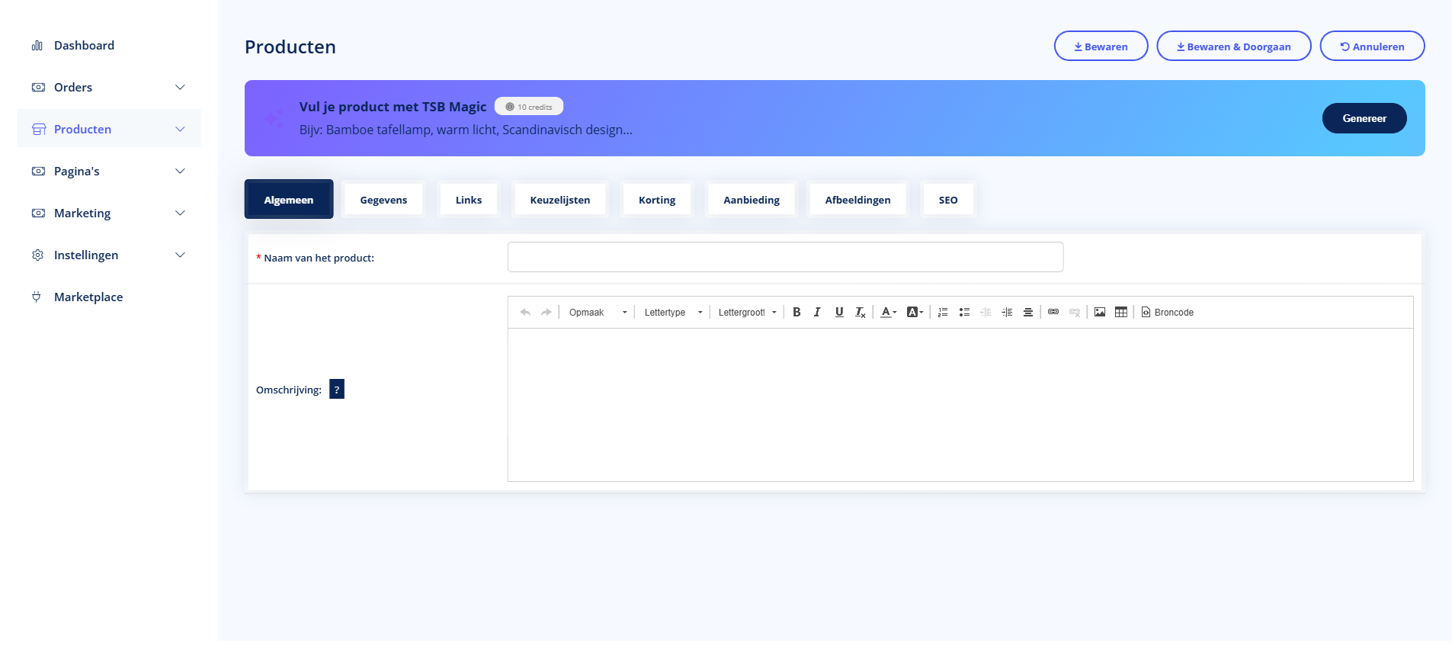
Task: Open the SEO tab
Action: [947, 200]
